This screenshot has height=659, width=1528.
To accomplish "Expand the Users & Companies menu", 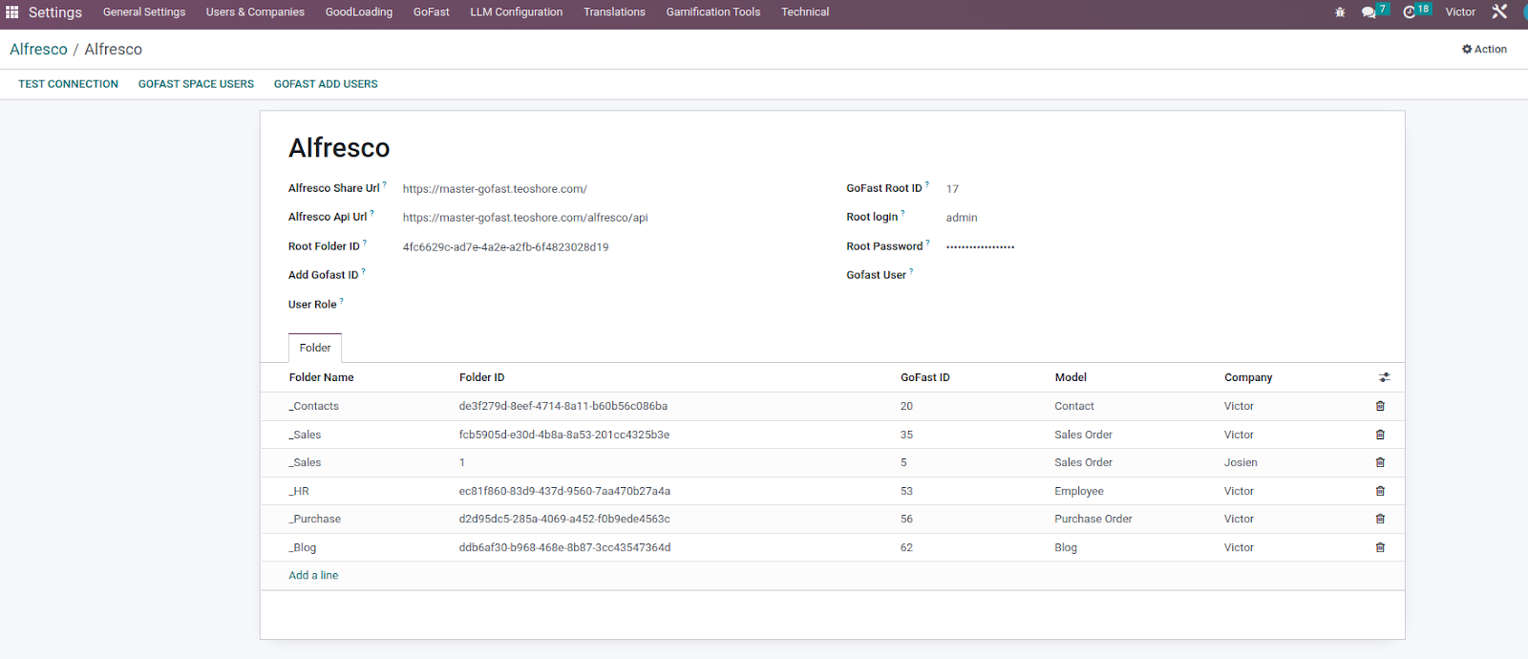I will [x=255, y=12].
